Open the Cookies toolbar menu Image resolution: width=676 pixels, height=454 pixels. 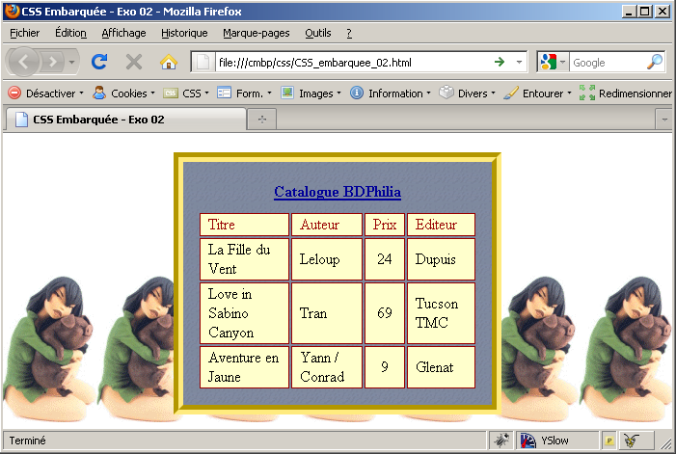click(133, 93)
